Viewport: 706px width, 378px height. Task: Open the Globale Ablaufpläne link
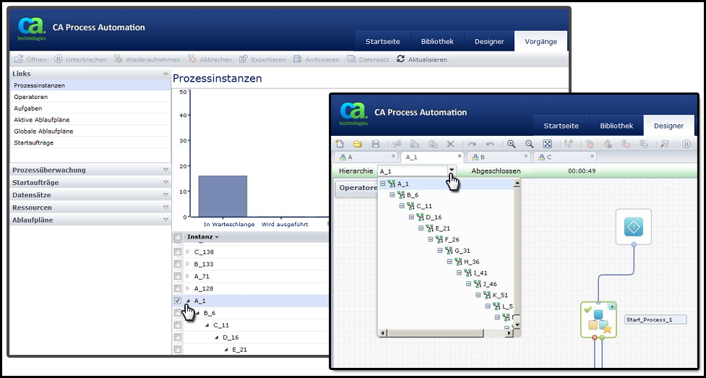click(43, 131)
